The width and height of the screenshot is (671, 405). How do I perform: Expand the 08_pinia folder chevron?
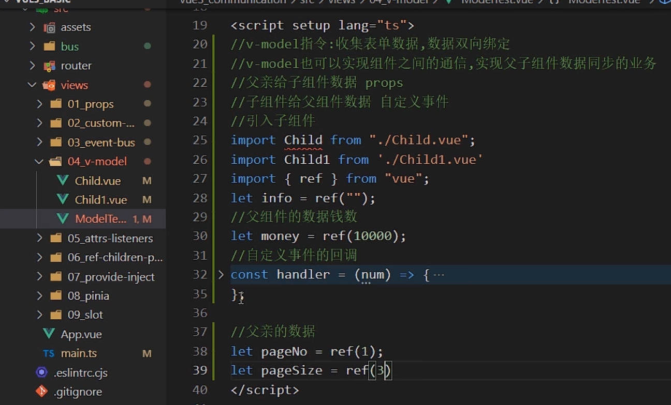40,295
